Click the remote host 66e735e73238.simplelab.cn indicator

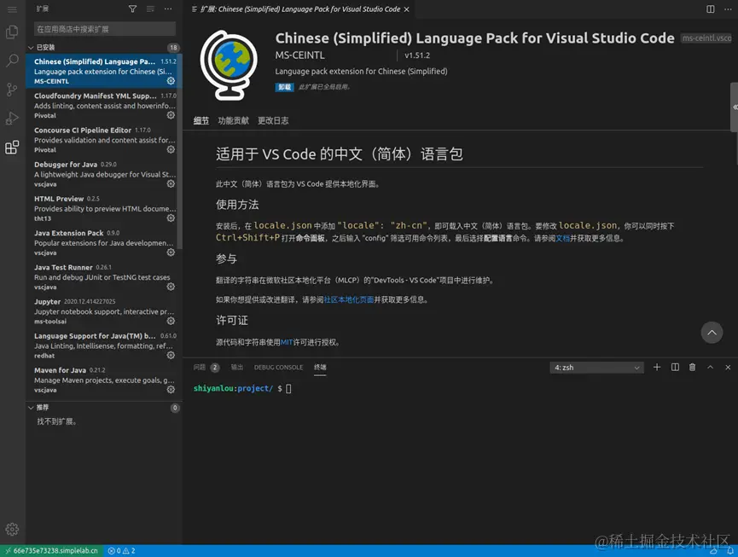pyautogui.click(x=52, y=551)
